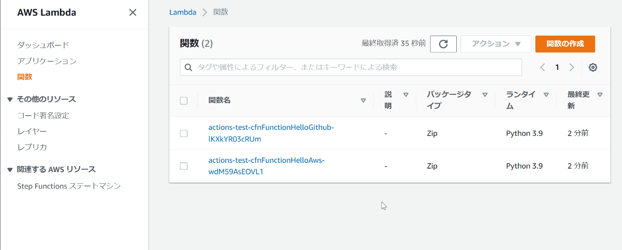Click Zip in the HelloGithub row
The width and height of the screenshot is (622, 250).
click(432, 133)
